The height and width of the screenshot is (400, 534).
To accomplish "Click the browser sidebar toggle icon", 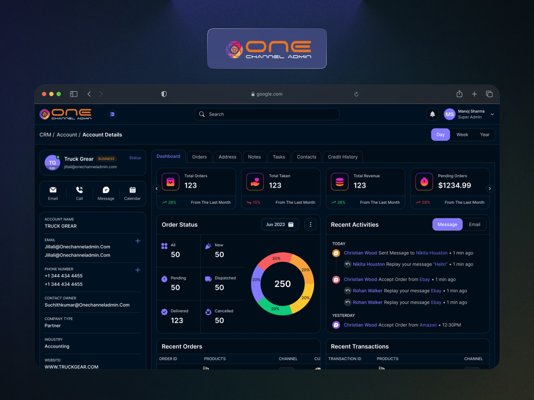I will (x=74, y=94).
